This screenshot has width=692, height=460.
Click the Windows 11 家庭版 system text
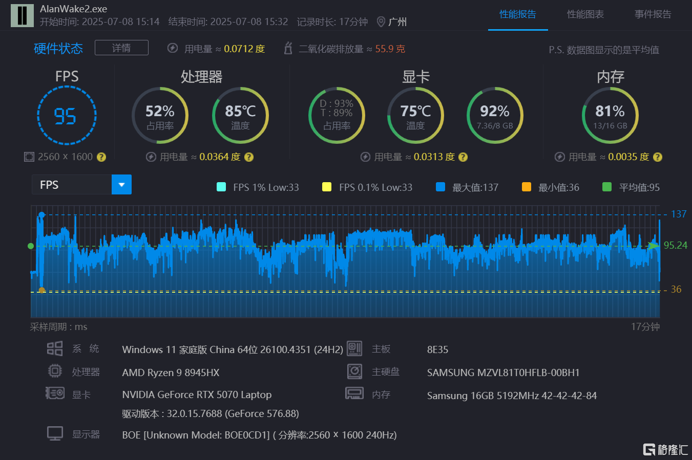(x=233, y=349)
